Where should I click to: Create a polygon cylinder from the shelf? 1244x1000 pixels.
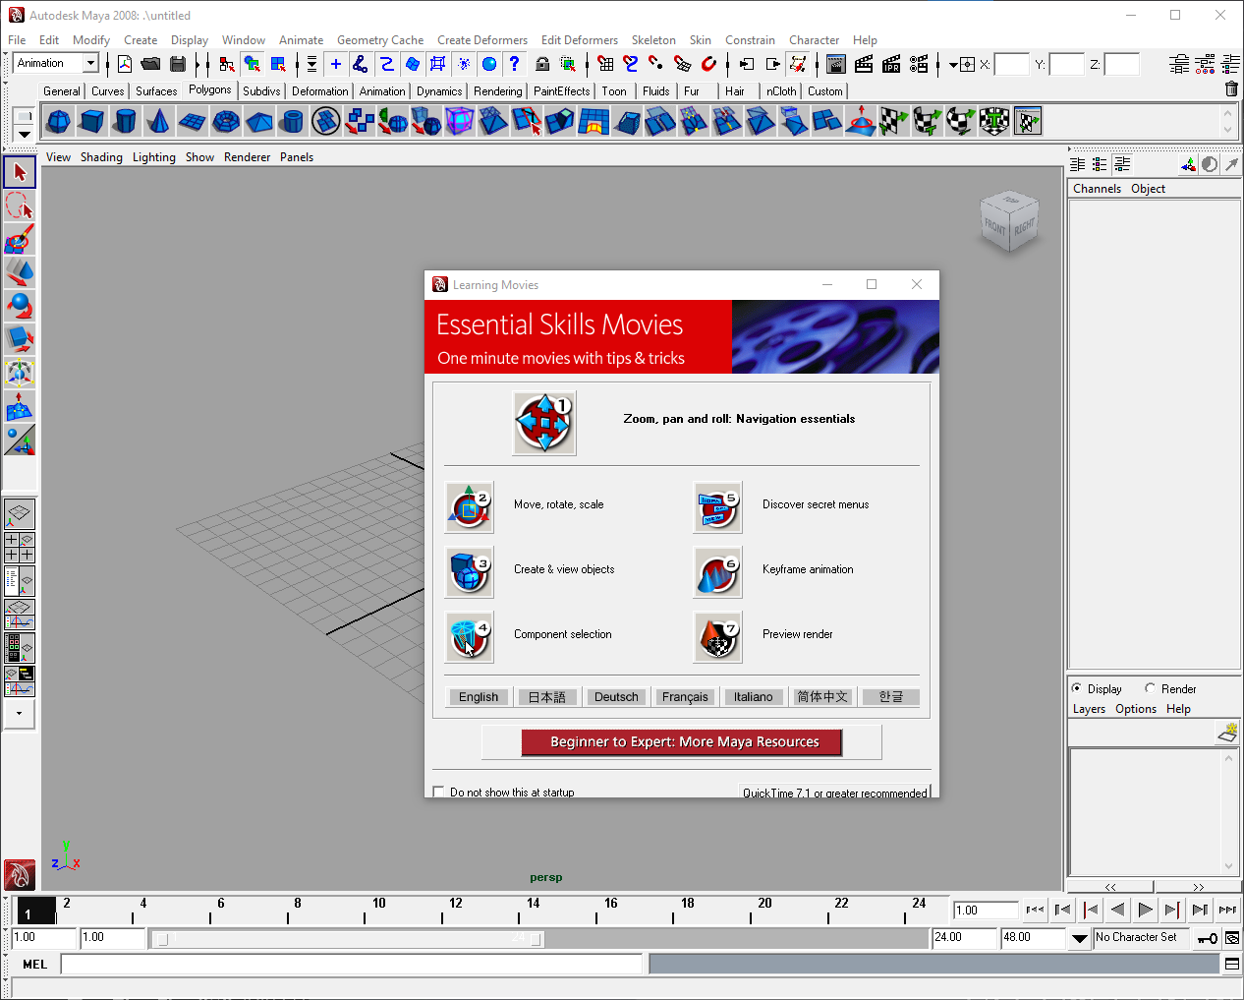pos(126,121)
